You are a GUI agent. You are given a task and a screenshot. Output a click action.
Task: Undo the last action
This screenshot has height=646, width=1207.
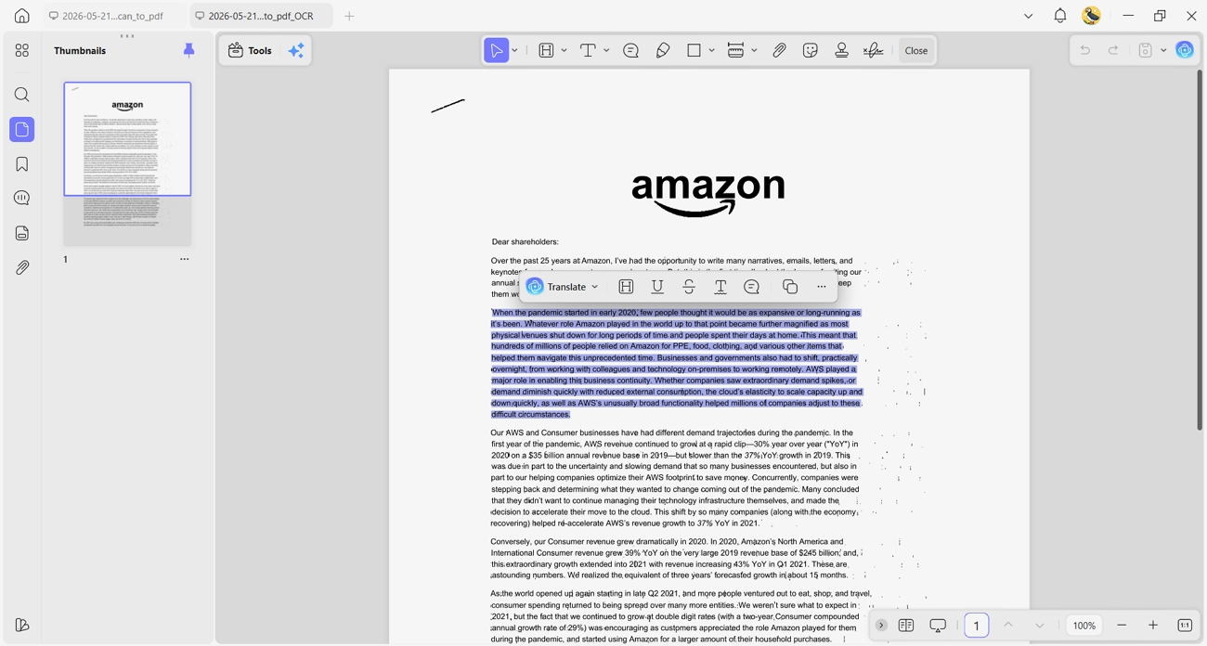(x=1084, y=50)
